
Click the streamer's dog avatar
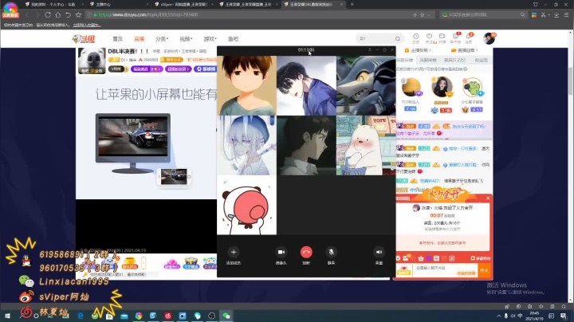coord(92,61)
